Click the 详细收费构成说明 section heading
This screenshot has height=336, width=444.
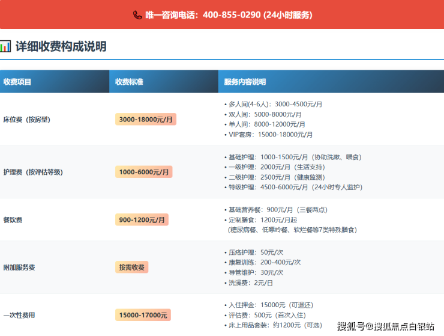[x=61, y=46]
